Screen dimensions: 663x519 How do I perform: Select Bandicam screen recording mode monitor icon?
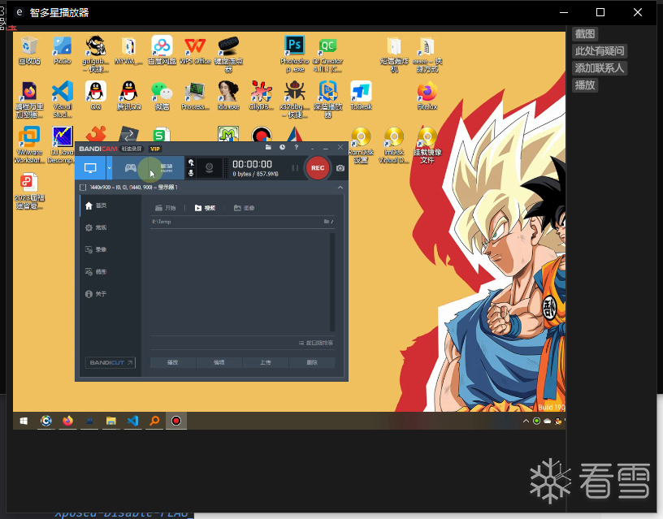[90, 168]
